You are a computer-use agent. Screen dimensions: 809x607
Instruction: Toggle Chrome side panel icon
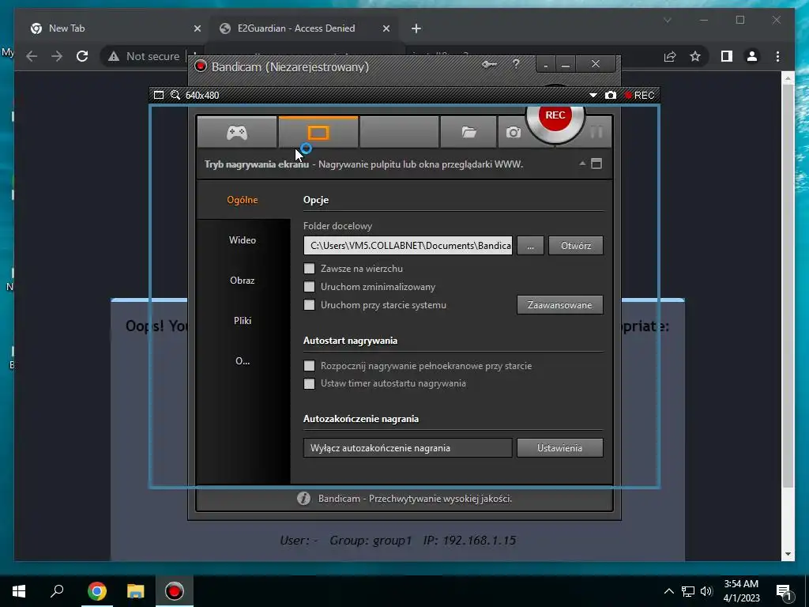tap(727, 56)
